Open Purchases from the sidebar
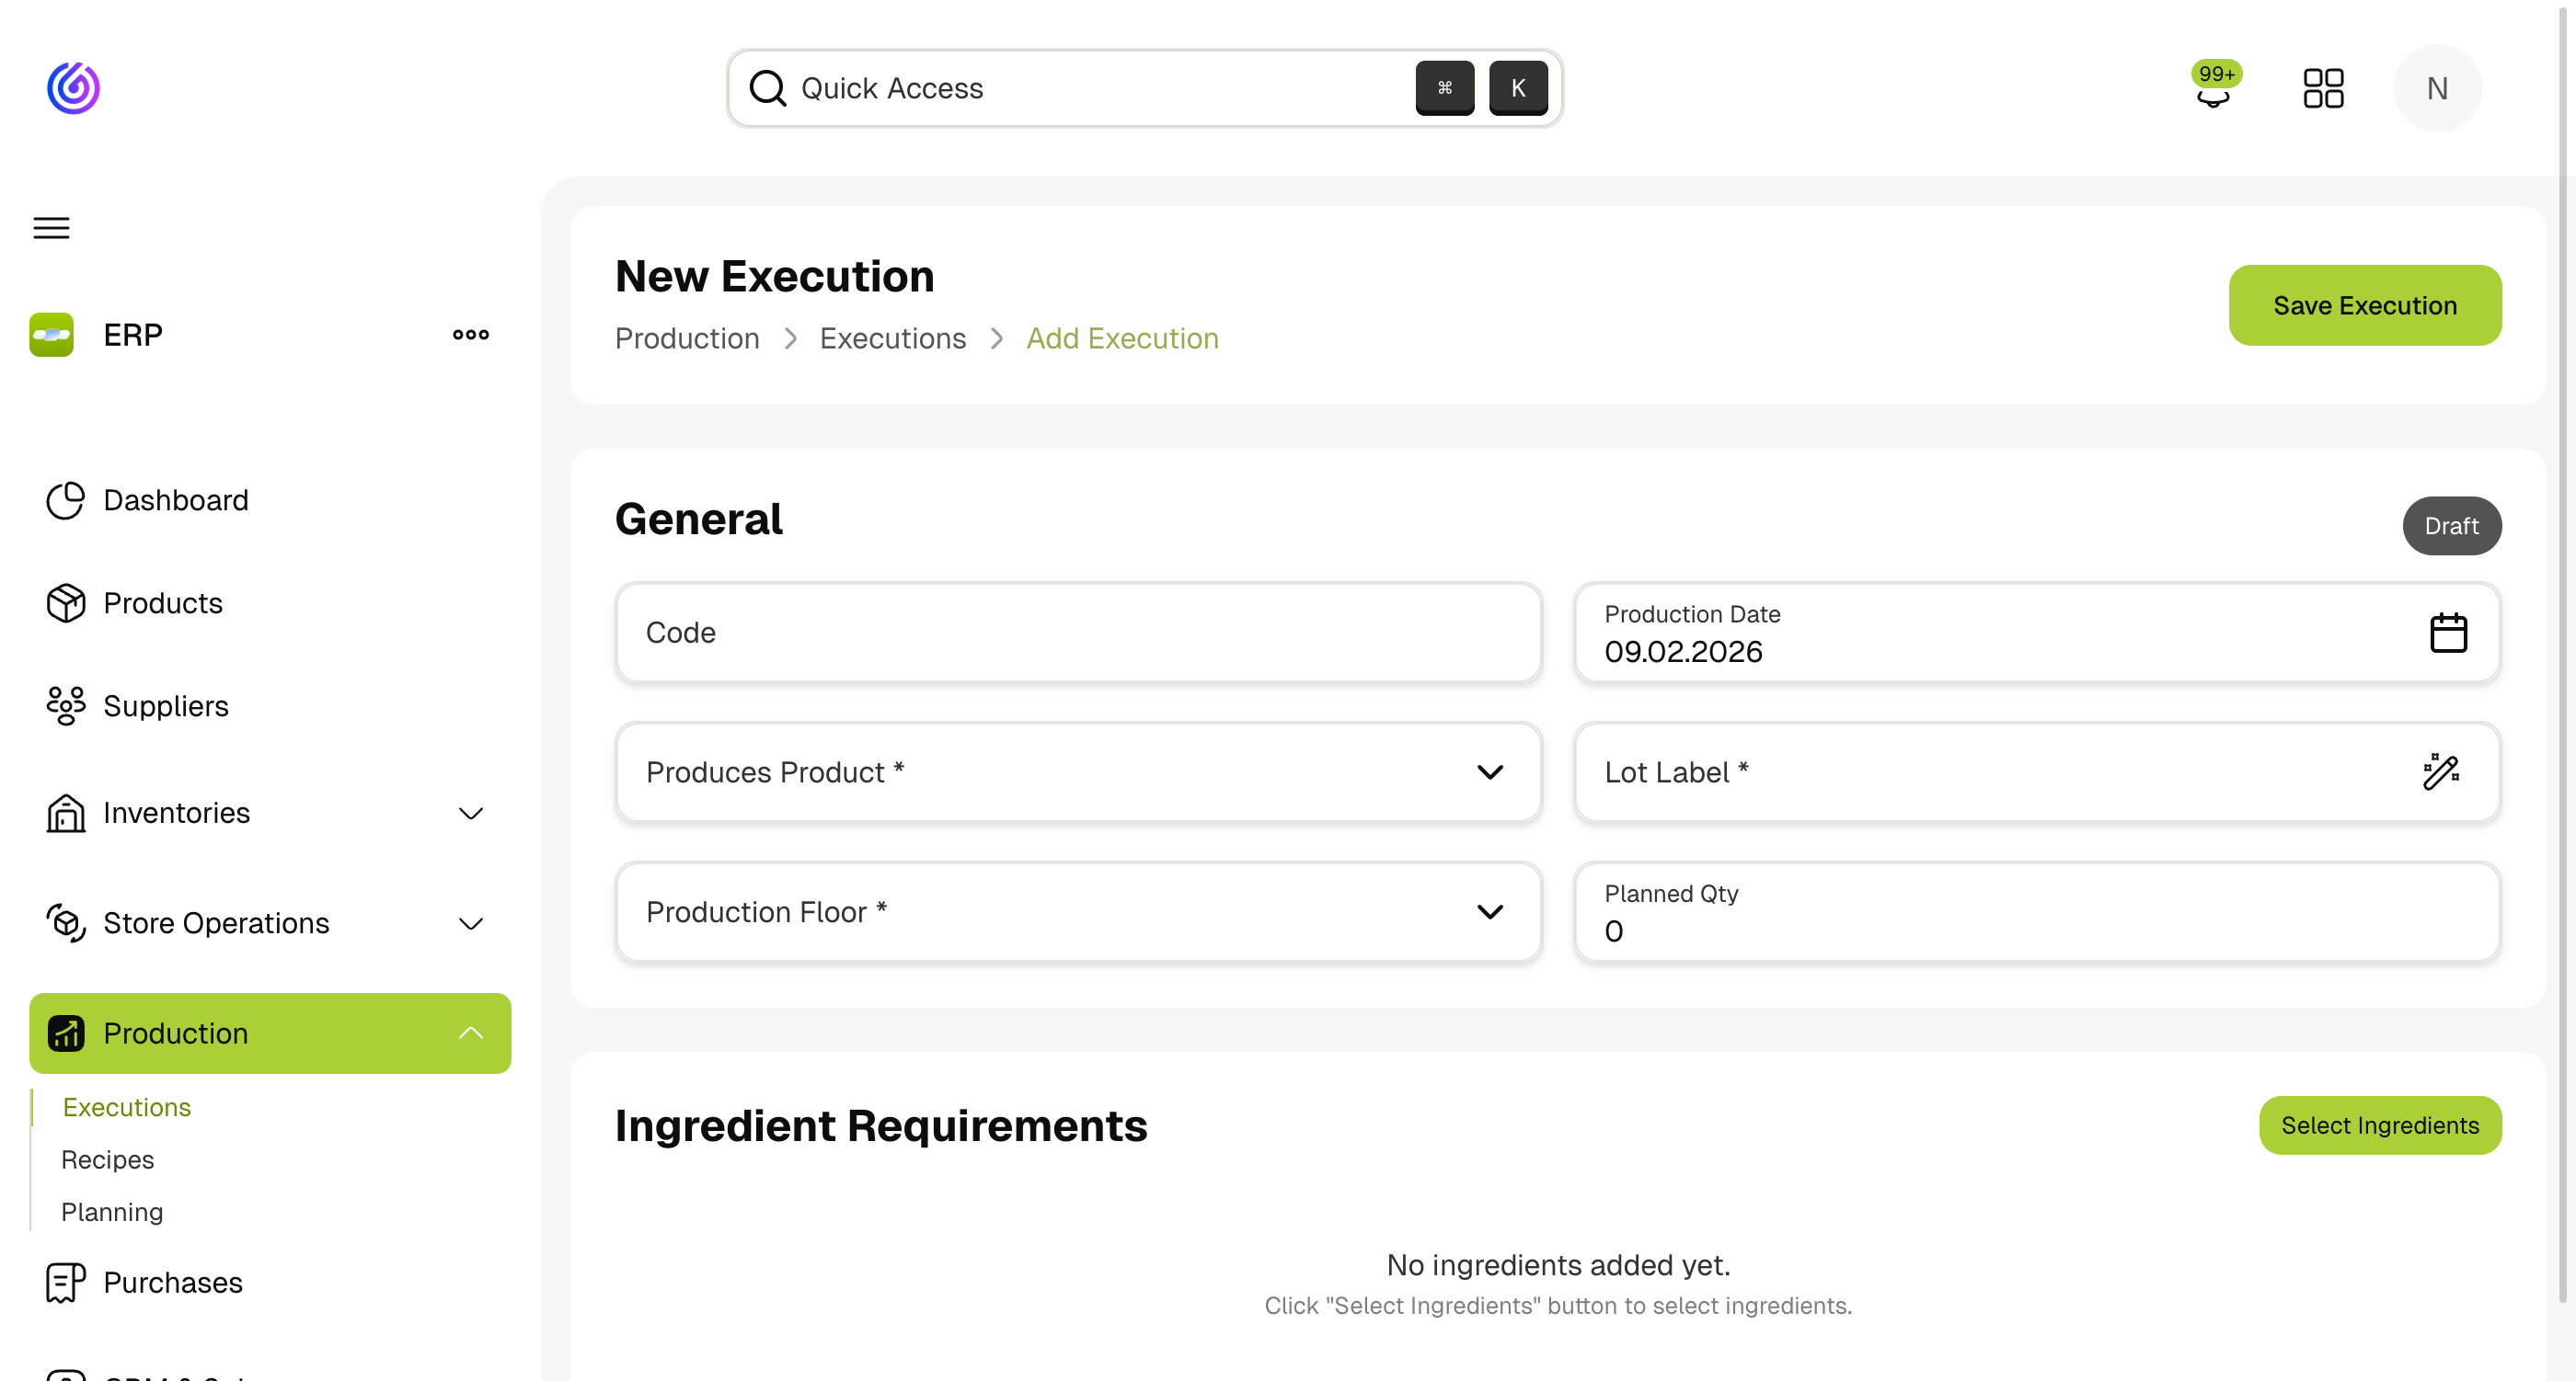 [x=172, y=1282]
